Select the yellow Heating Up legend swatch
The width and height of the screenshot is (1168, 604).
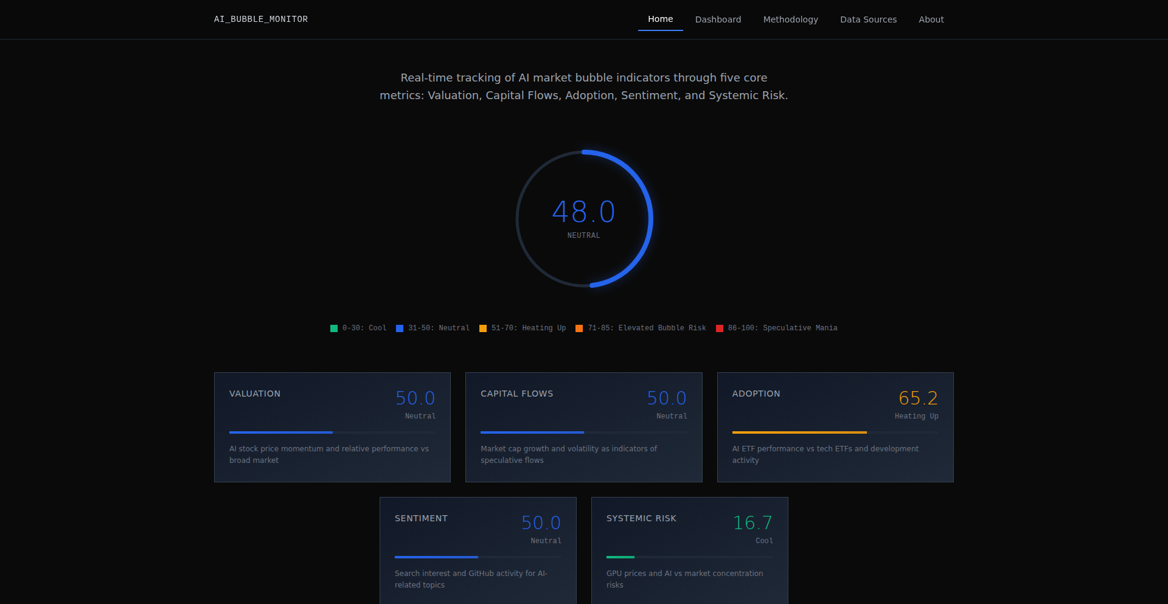pyautogui.click(x=482, y=328)
